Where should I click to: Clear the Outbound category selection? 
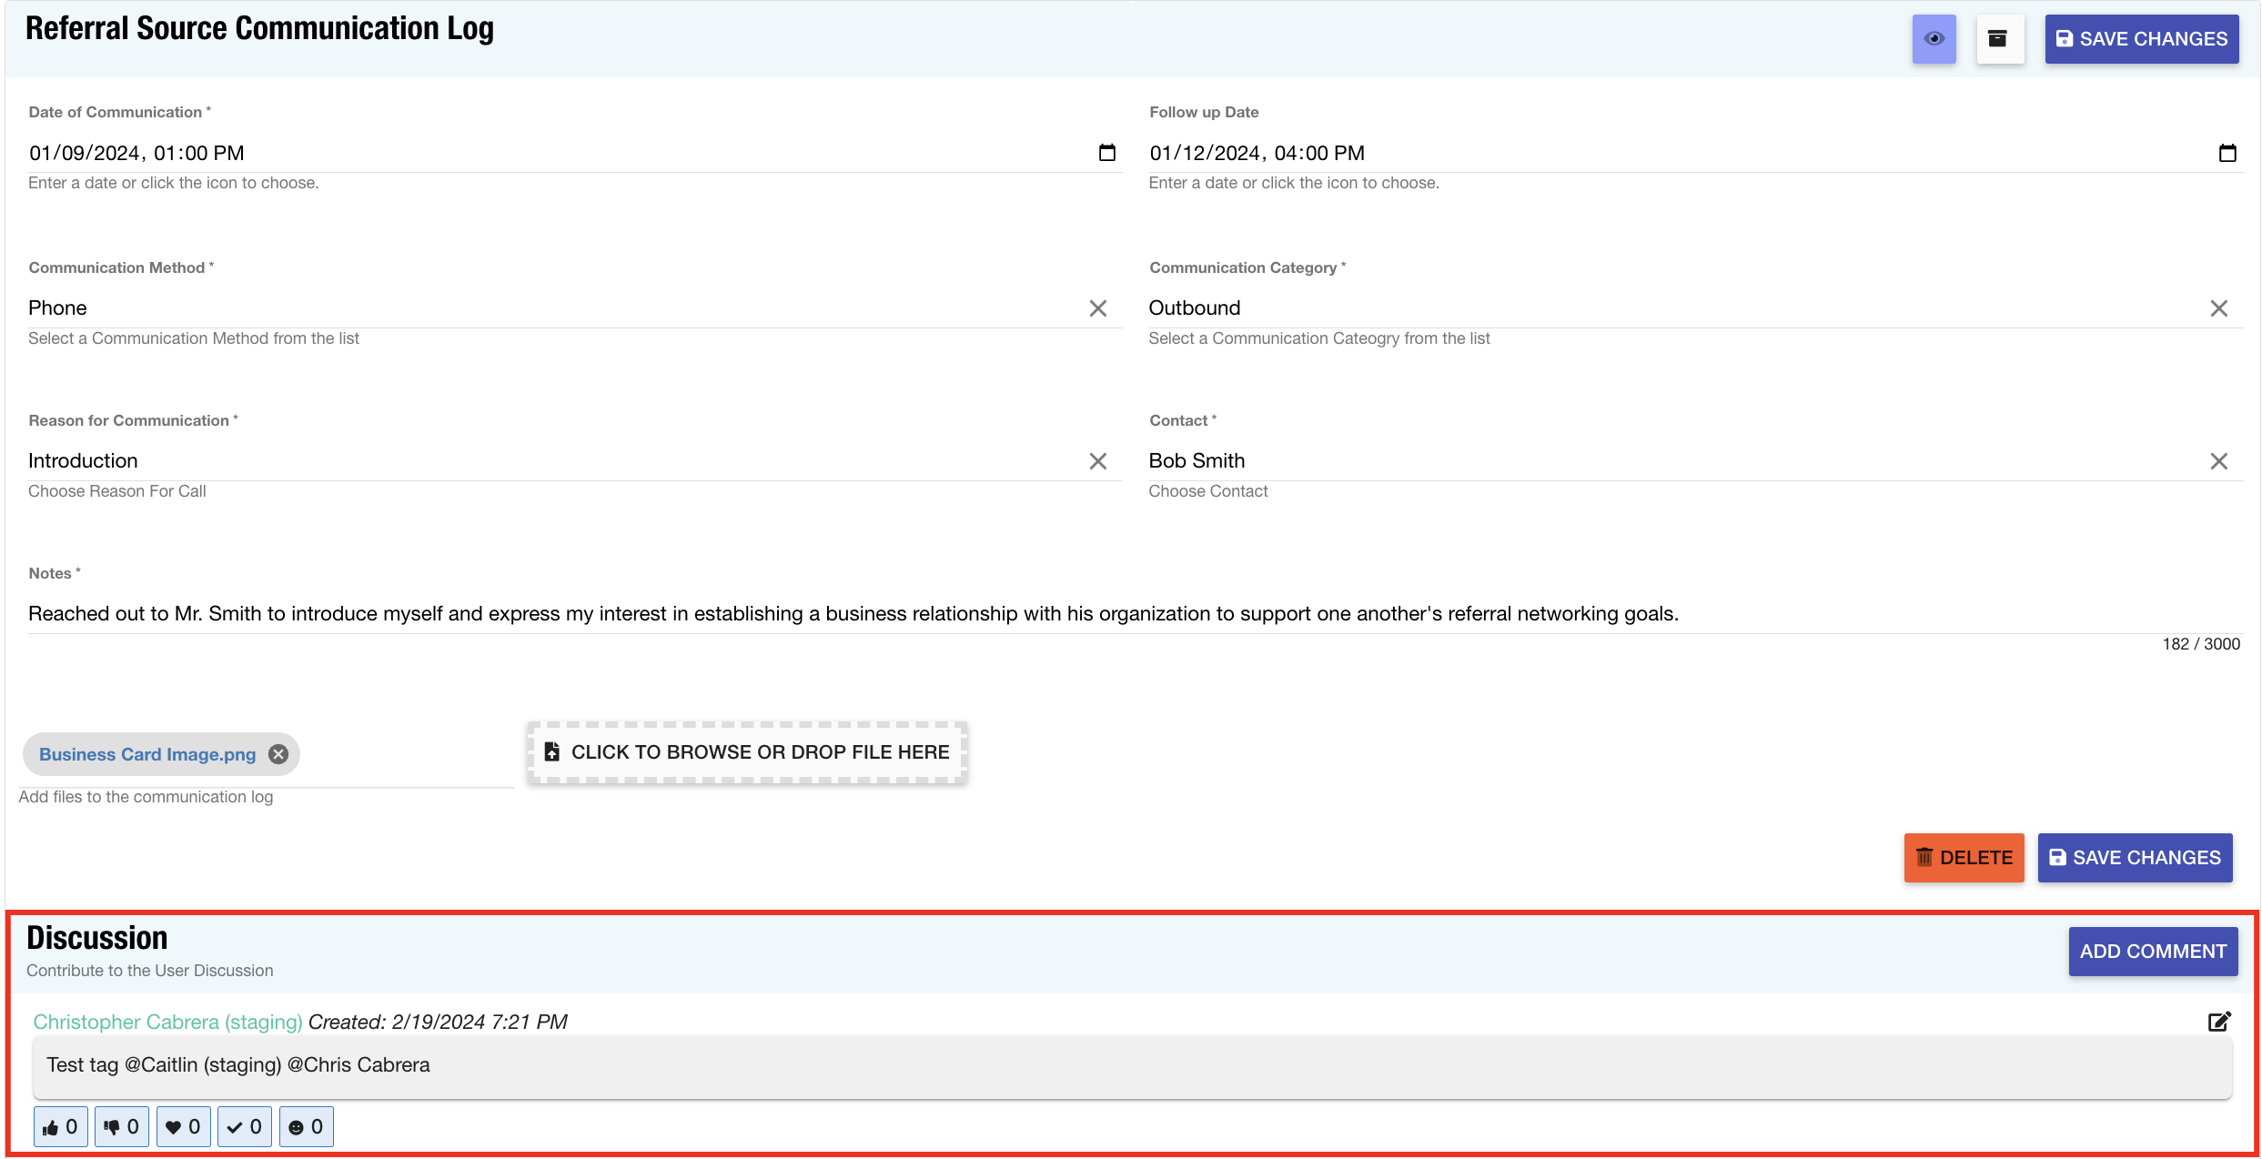point(2218,308)
